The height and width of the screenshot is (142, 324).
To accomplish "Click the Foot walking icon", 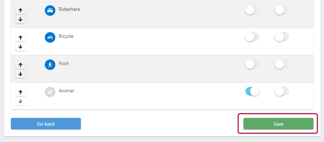I will pos(50,65).
